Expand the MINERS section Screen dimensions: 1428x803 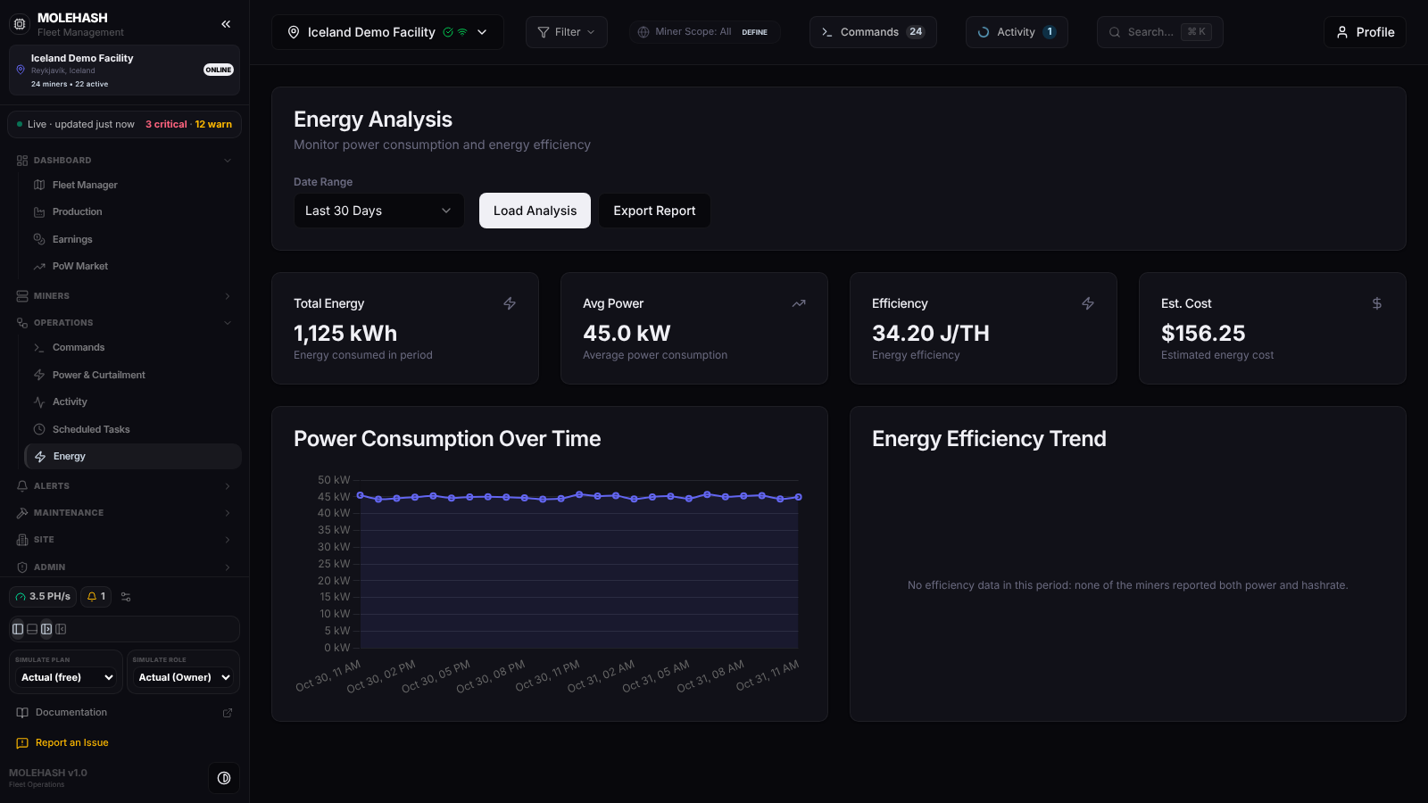pos(125,295)
